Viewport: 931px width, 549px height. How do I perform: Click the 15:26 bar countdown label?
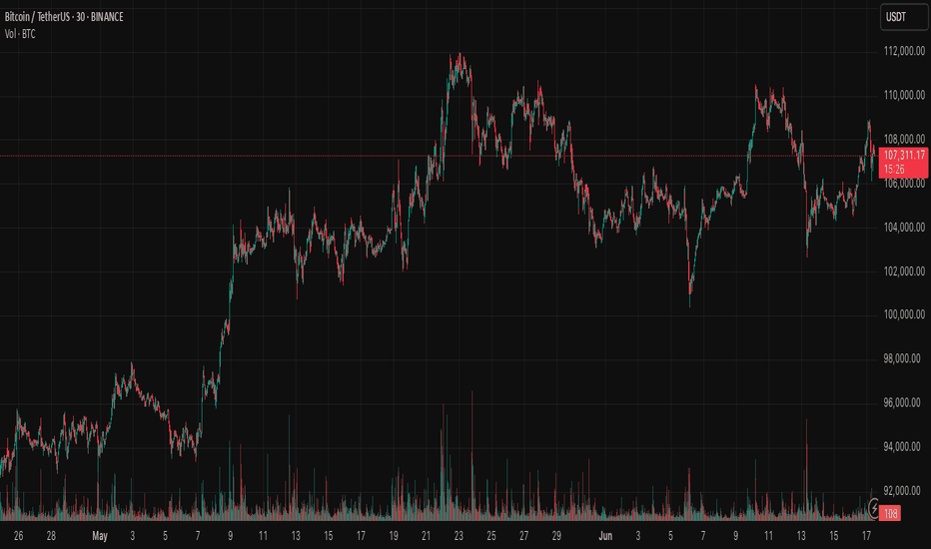[894, 169]
